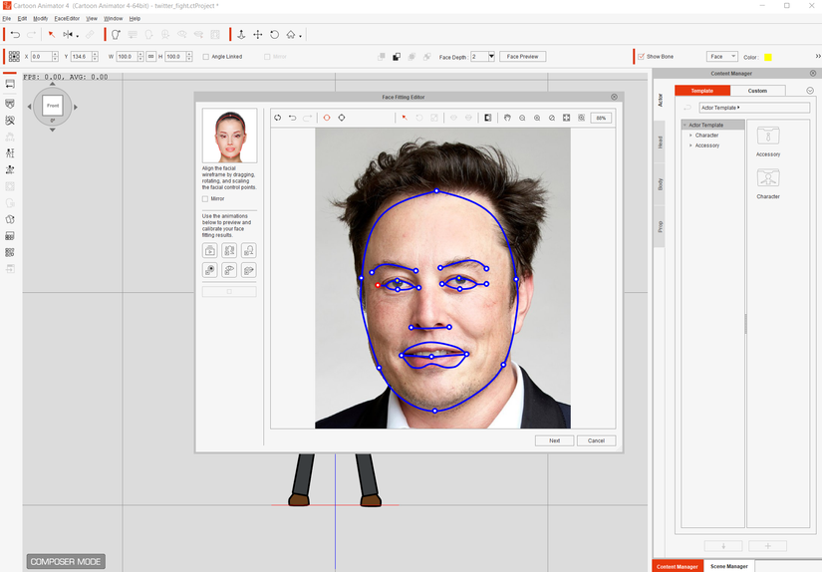Click the pose figure icon in left sidebar
This screenshot has width=822, height=572.
(10, 169)
